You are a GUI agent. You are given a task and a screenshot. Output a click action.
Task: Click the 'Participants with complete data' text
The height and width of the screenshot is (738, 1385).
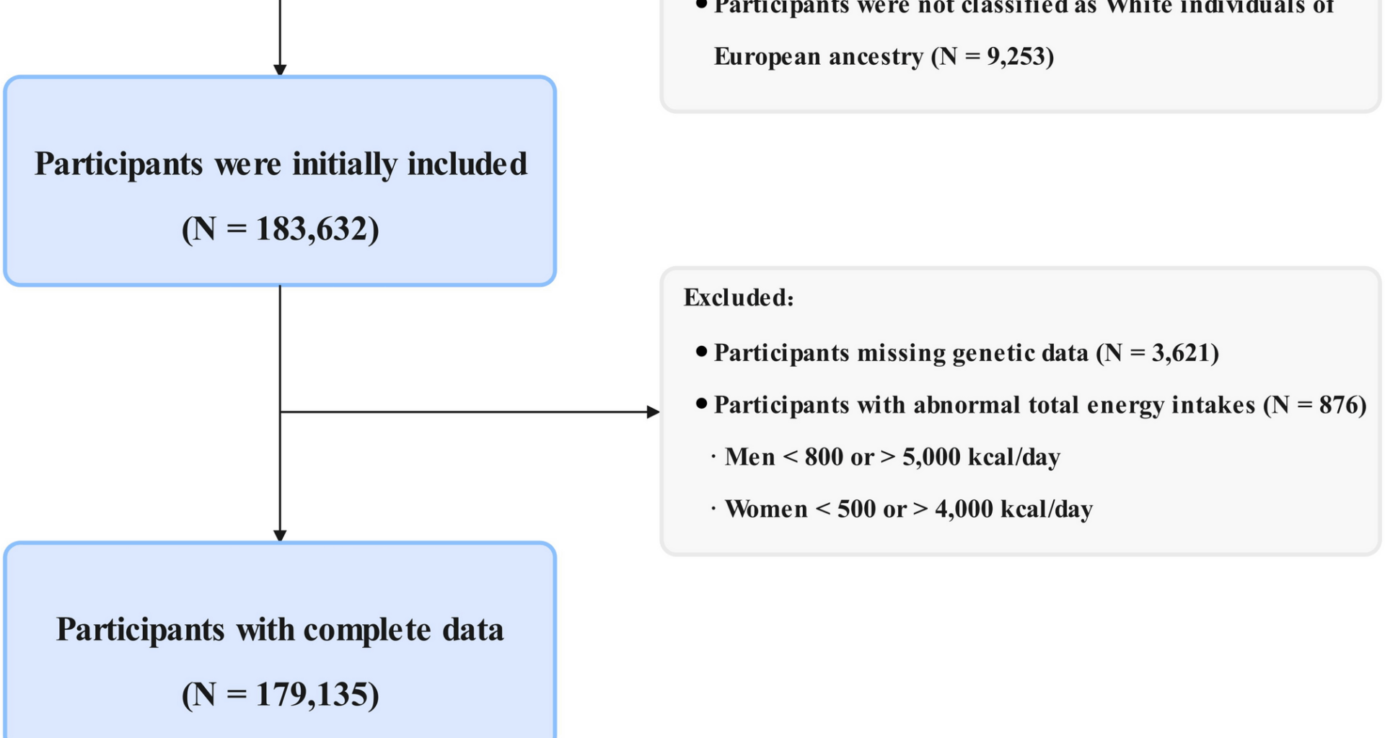[x=280, y=630]
